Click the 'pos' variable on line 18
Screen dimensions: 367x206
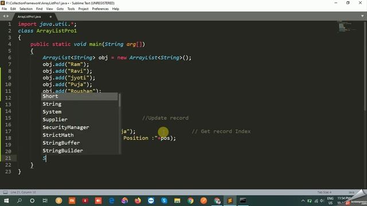[x=165, y=138]
